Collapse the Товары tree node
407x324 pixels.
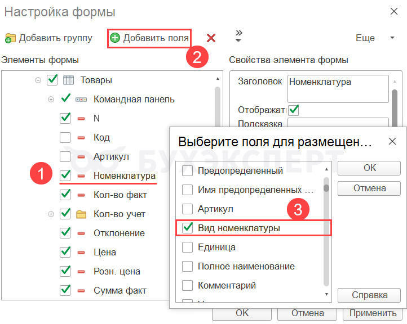tap(38, 80)
